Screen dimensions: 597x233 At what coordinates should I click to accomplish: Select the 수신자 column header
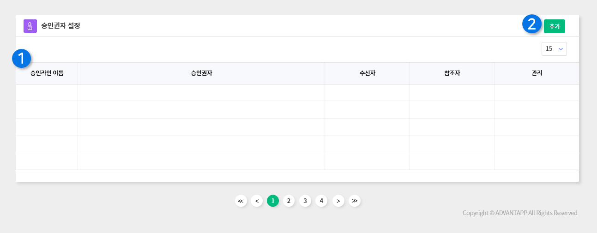pyautogui.click(x=367, y=73)
